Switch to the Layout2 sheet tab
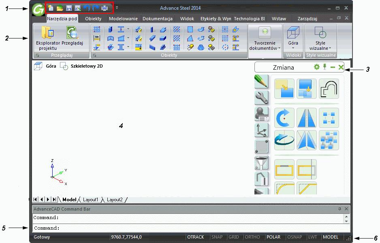 click(115, 200)
